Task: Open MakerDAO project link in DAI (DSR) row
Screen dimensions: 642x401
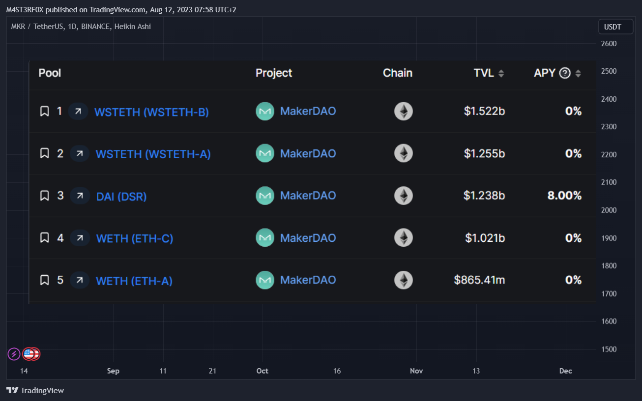Action: [x=308, y=196]
